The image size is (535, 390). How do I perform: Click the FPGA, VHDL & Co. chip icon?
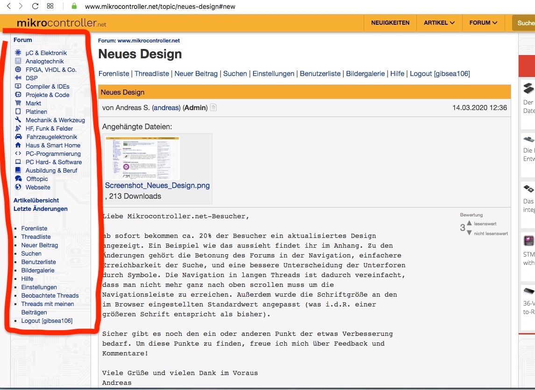click(x=18, y=70)
